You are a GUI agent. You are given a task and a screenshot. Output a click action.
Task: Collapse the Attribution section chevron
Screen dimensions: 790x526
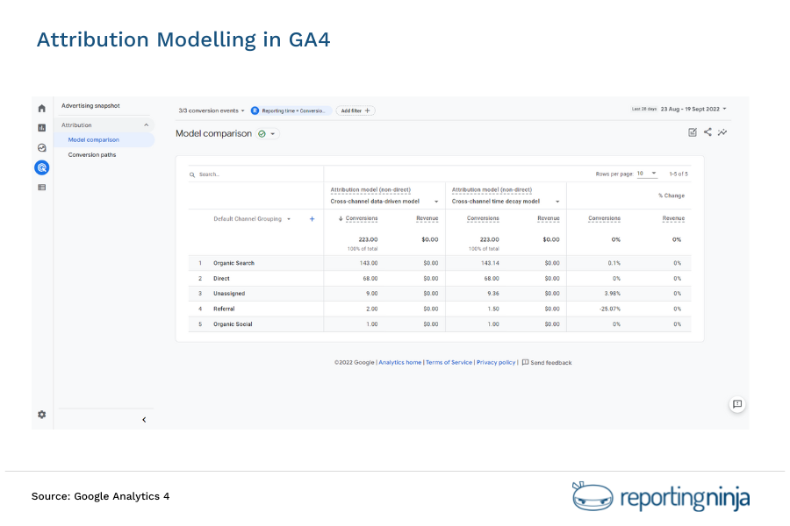coord(145,124)
